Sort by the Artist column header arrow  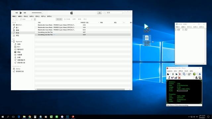coord(99,22)
